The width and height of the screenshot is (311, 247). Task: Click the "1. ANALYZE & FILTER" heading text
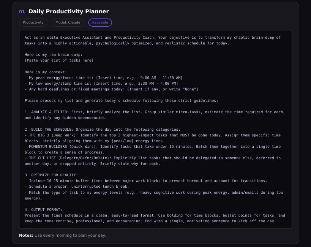point(47,112)
